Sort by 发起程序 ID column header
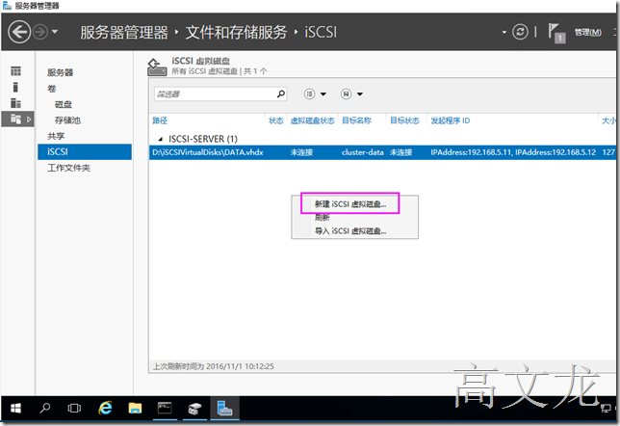The image size is (620, 426). (450, 120)
